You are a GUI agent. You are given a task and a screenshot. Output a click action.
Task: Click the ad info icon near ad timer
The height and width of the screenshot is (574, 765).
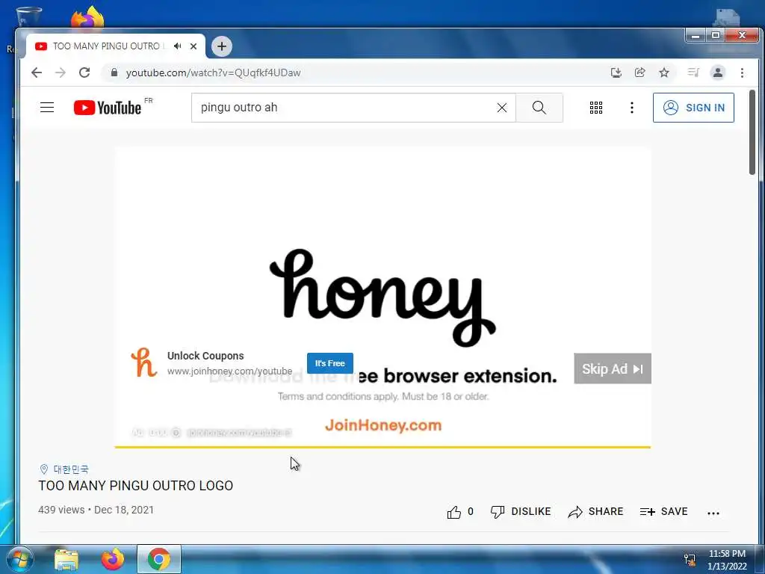coord(176,433)
